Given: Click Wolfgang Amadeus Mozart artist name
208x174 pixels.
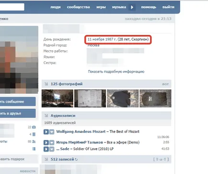Looking at the screenshot, I should click(81, 131).
